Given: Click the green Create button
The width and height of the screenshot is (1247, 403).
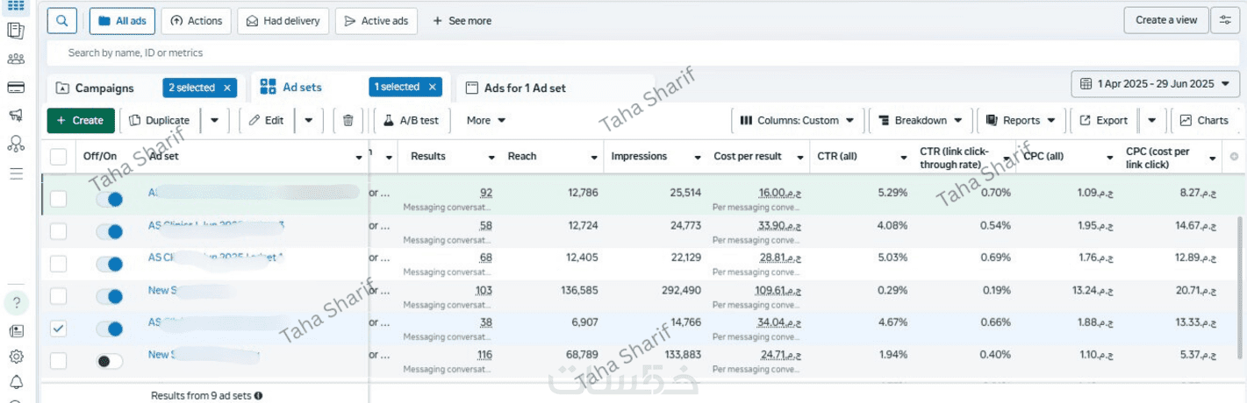Looking at the screenshot, I should pos(80,120).
